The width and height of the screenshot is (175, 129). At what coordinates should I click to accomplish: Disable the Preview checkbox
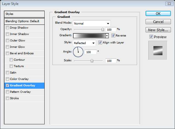pos(151,37)
